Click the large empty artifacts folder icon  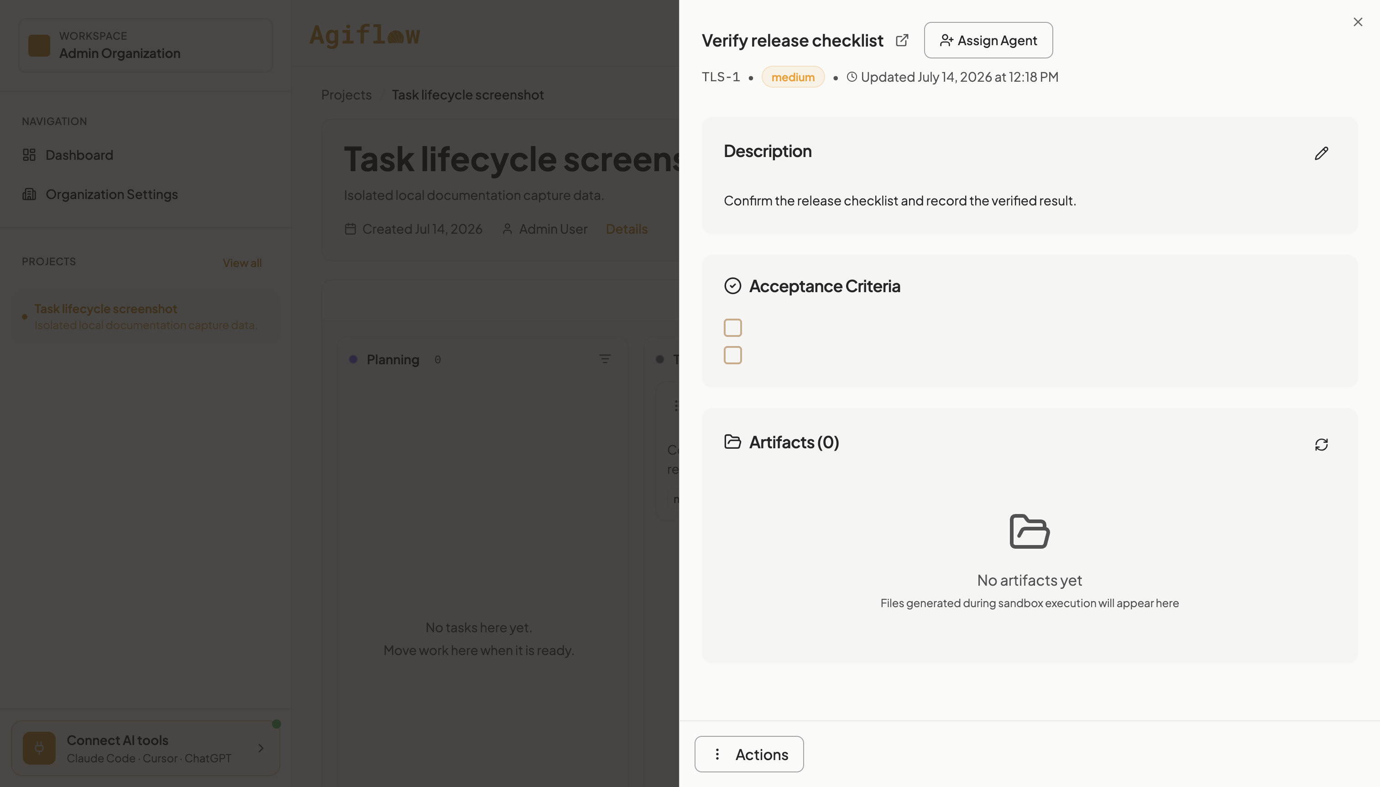coord(1030,531)
